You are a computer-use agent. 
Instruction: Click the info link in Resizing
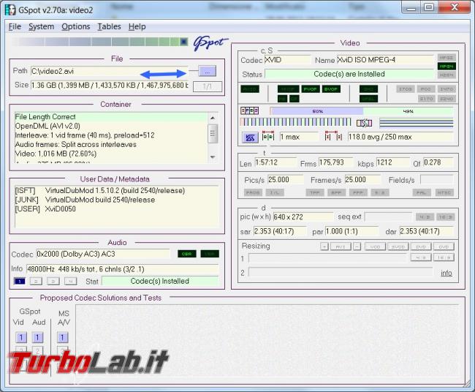(x=446, y=273)
